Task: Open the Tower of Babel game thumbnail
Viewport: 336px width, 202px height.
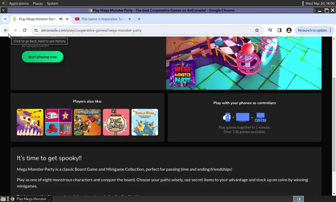Action: (145, 122)
